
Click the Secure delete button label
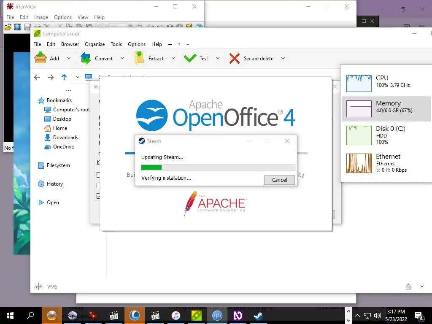tap(259, 58)
